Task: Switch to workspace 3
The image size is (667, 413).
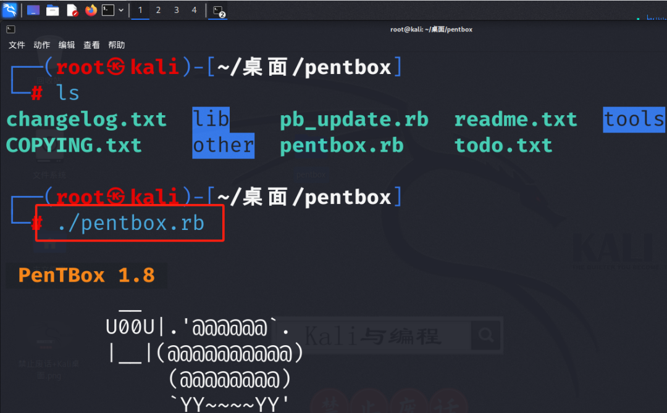Action: [176, 10]
